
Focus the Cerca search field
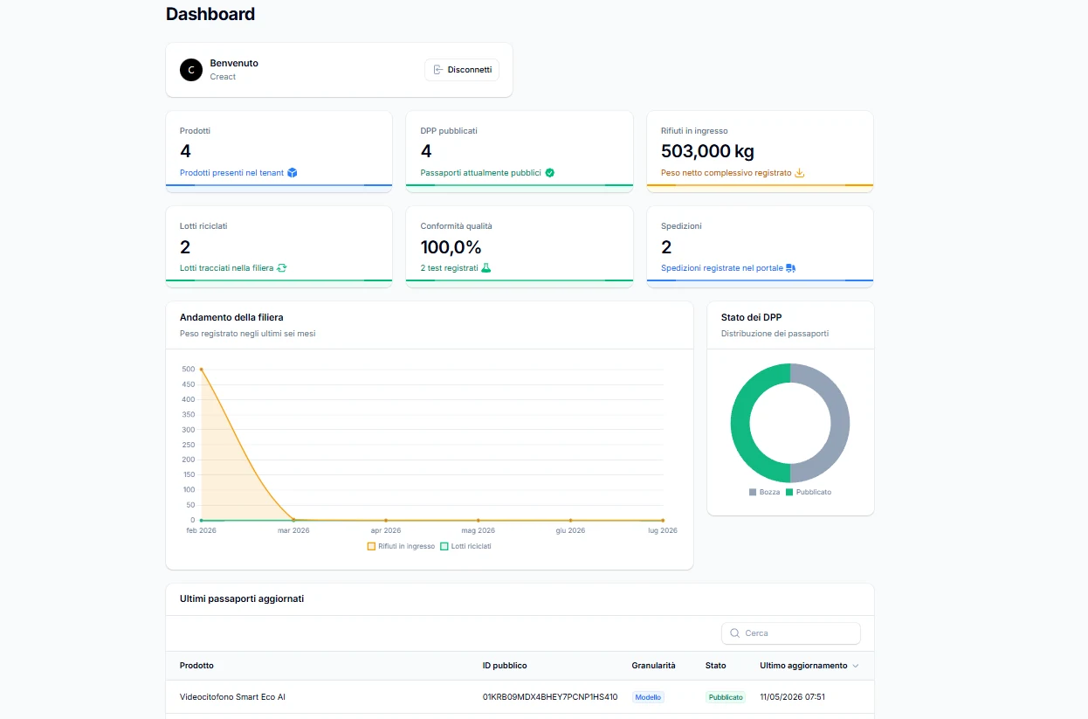pos(791,633)
